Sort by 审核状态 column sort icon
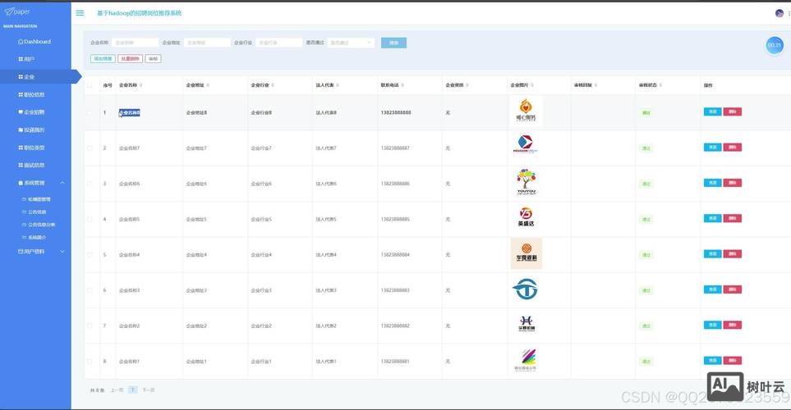 click(661, 85)
